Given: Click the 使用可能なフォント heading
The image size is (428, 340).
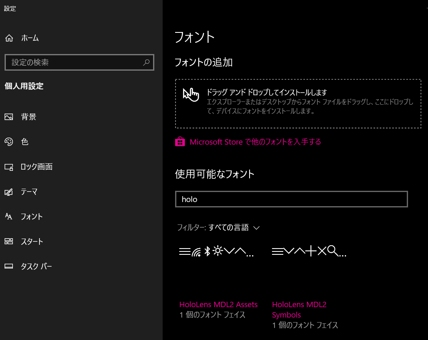Looking at the screenshot, I should pos(215,174).
